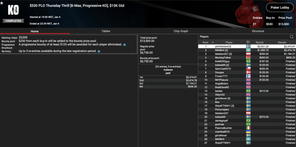Click the flag column header icon
Screen dimensions: 296x147
(x=248, y=42)
